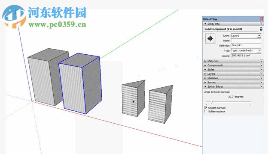
Task: Click the Entity Info lock details icon
Action: click(261, 29)
